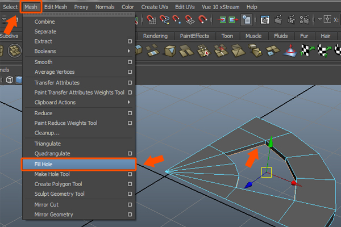Click the shelf icon with blue cone and red arrow
The image size is (341, 227).
pyautogui.click(x=292, y=51)
